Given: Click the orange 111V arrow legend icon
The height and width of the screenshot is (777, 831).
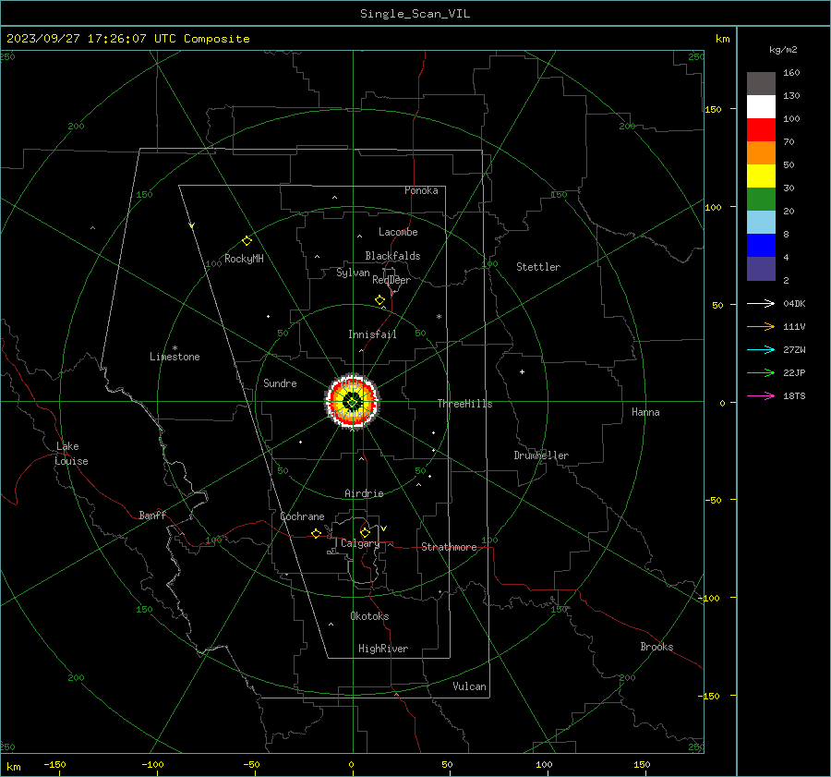Looking at the screenshot, I should click(x=761, y=327).
